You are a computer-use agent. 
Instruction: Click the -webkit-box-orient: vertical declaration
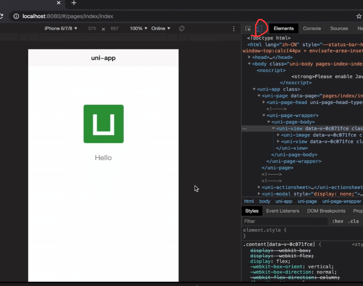pos(292,267)
